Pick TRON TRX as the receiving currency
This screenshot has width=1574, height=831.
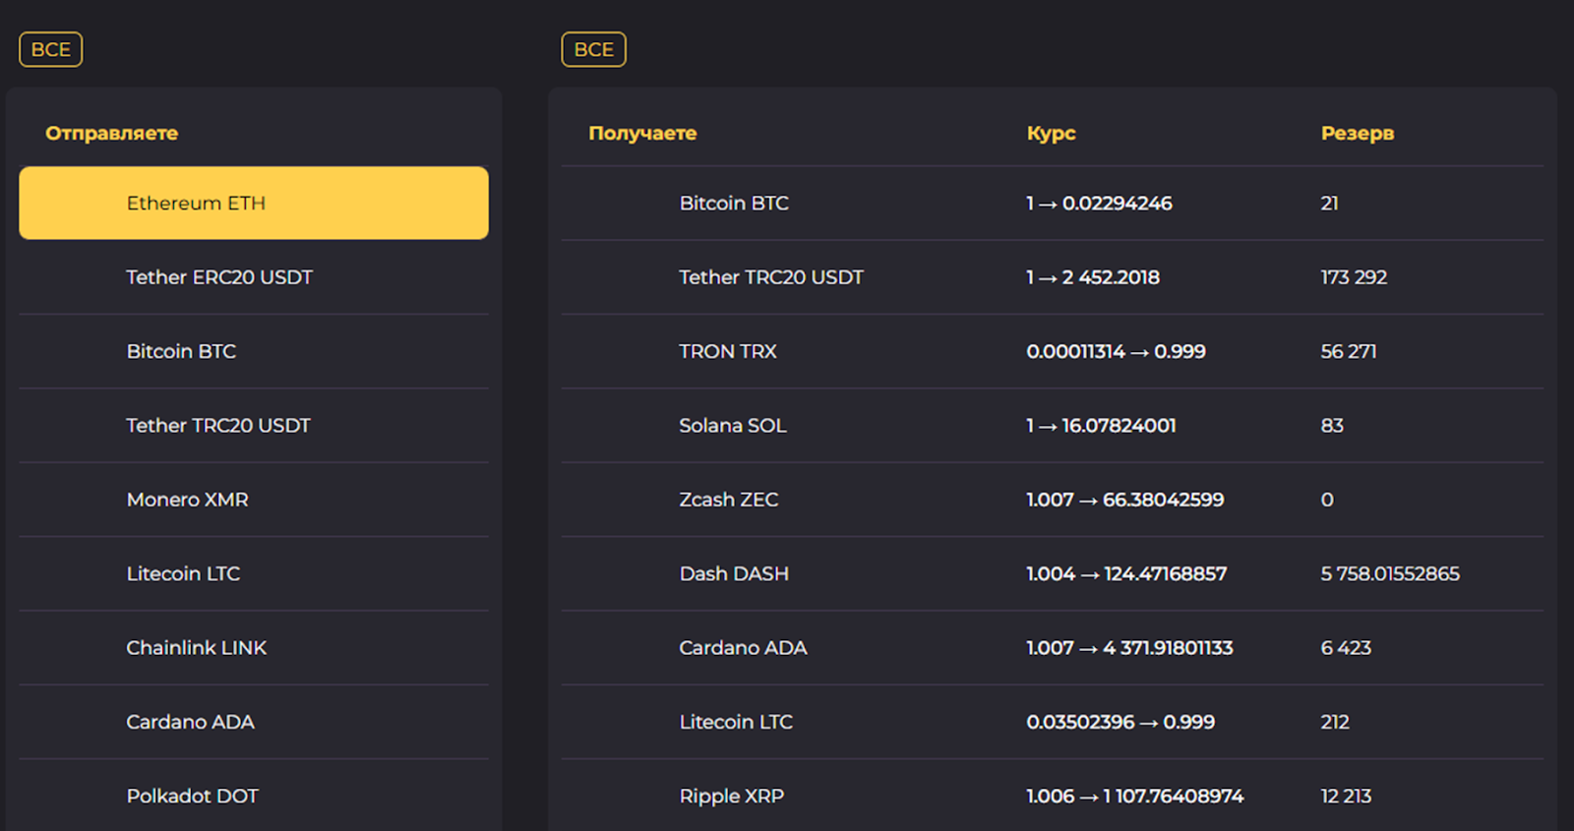coord(1053,351)
